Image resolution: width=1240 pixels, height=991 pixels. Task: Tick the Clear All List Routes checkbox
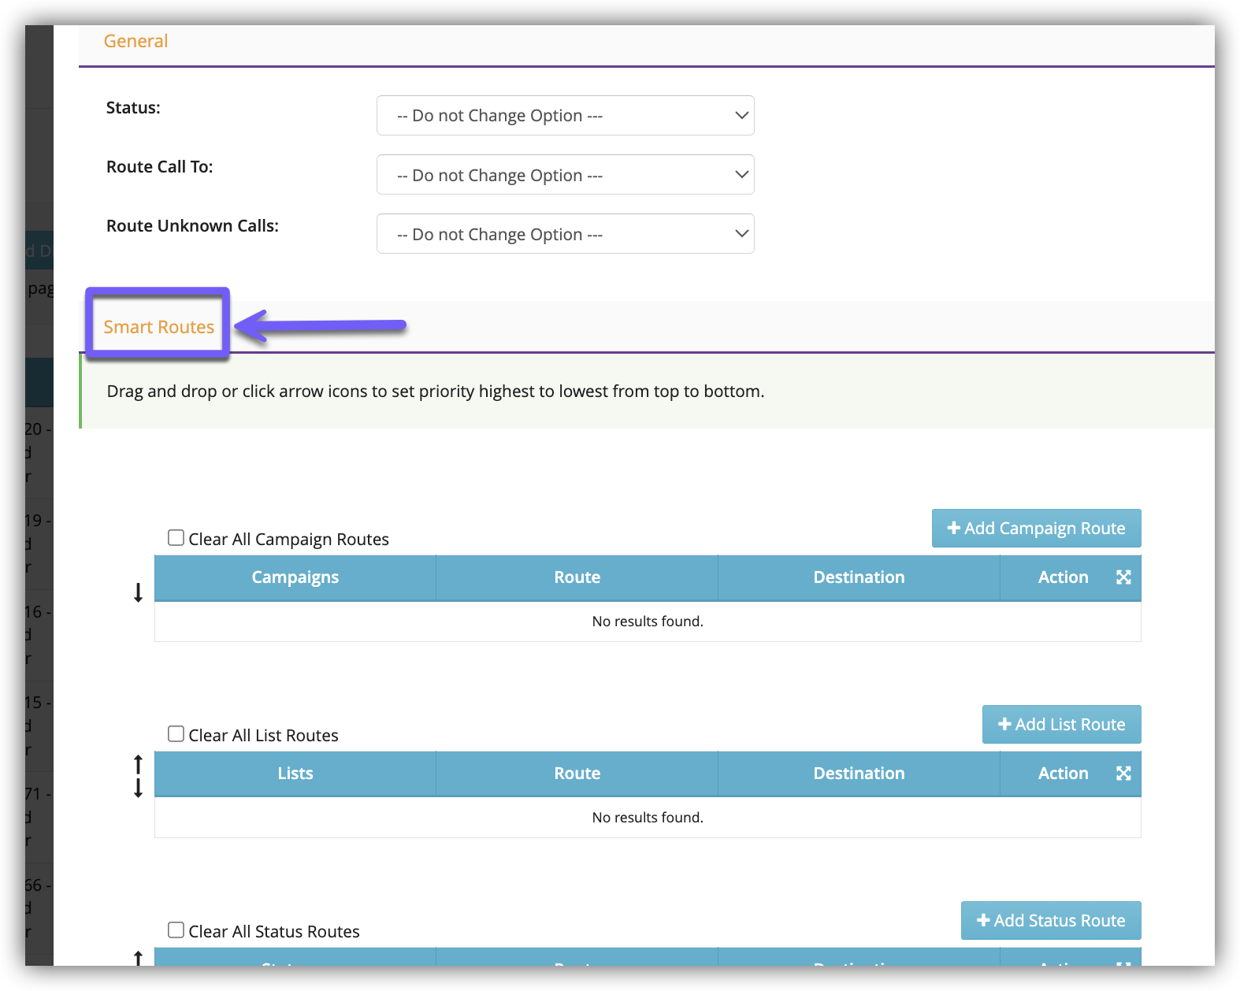click(x=176, y=734)
